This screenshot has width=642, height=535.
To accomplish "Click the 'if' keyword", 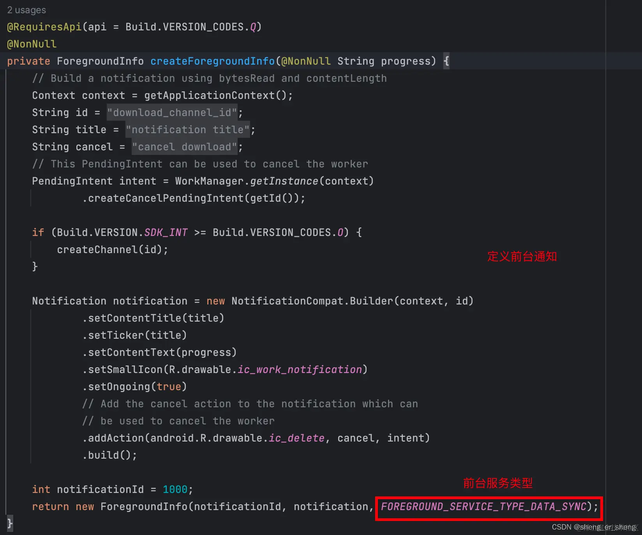I will pos(38,232).
